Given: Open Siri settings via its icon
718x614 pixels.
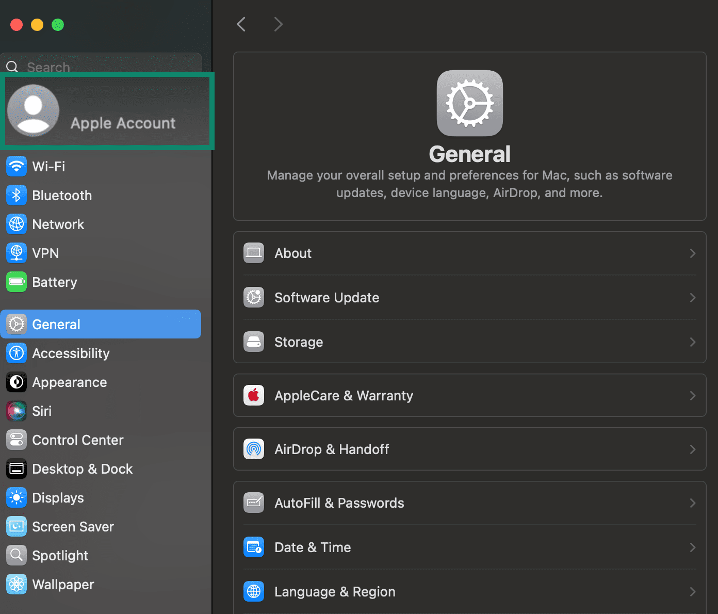Looking at the screenshot, I should coord(17,411).
